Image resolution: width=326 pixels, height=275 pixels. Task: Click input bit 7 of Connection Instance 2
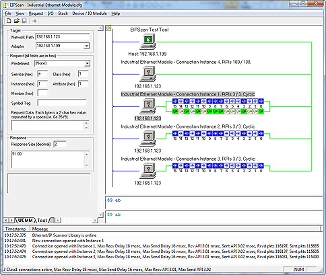pos(221,133)
